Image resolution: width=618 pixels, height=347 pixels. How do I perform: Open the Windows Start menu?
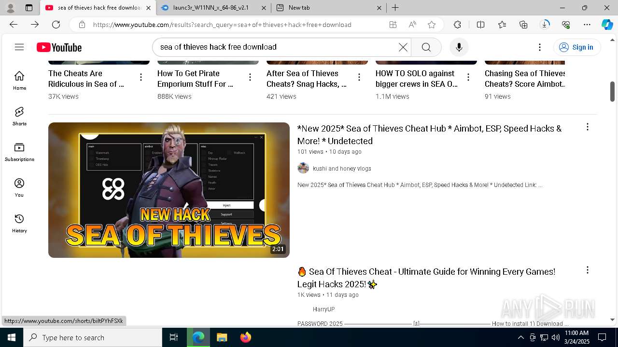click(12, 337)
